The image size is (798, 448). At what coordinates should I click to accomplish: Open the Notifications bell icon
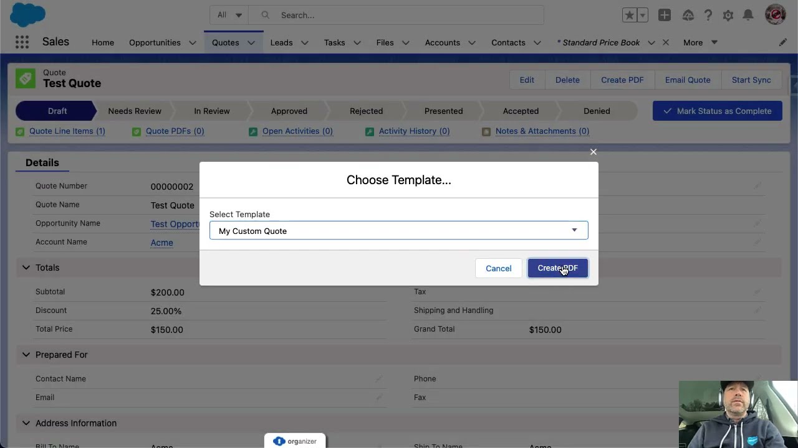[x=748, y=16]
